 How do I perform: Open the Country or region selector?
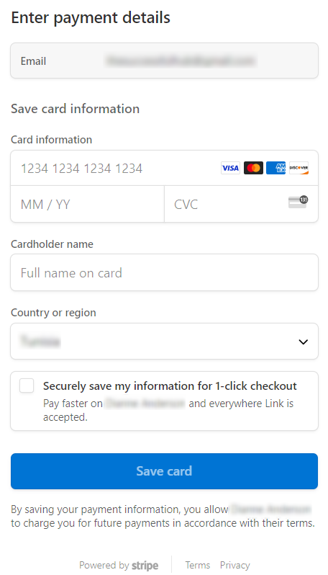(165, 342)
